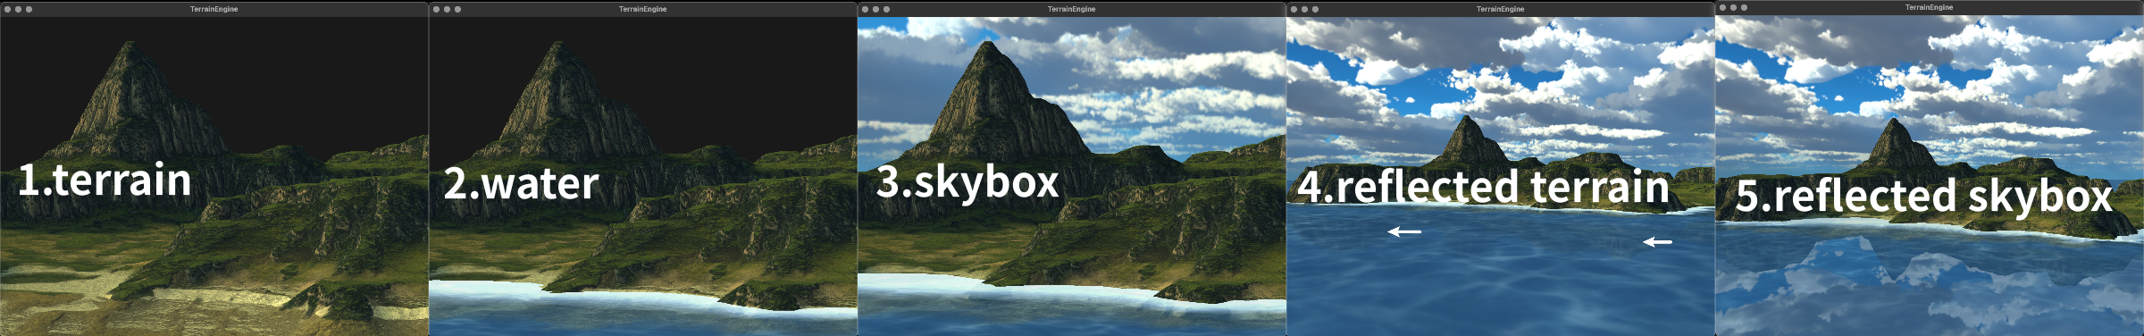The width and height of the screenshot is (2144, 336).
Task: Minimize the 5.reflected skybox window
Action: point(1733,7)
